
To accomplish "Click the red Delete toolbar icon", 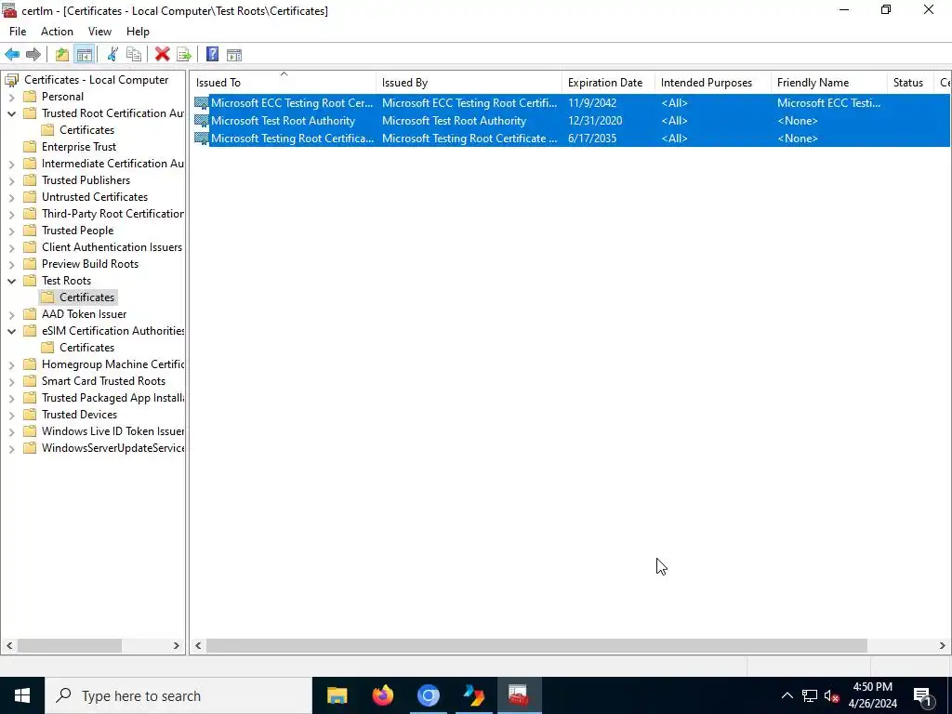I will tap(162, 55).
